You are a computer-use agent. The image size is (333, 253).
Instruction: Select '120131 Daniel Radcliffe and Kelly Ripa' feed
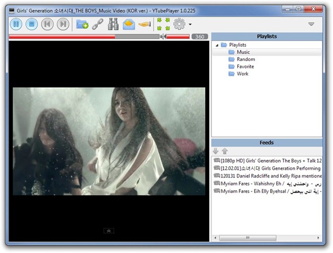pos(267,176)
